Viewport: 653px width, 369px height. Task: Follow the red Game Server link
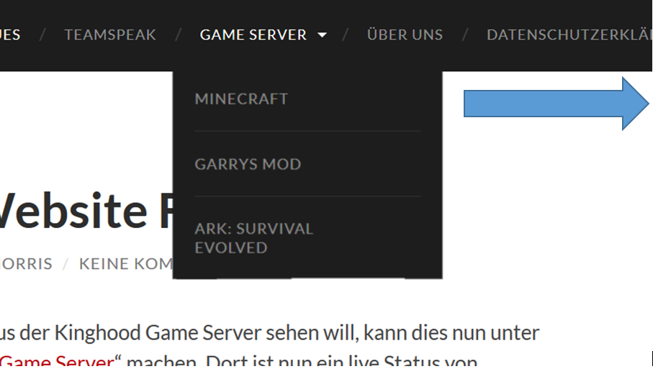(57, 361)
